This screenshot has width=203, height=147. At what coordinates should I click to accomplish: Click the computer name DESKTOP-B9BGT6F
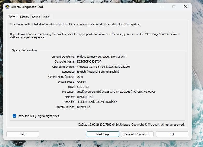point(89,61)
